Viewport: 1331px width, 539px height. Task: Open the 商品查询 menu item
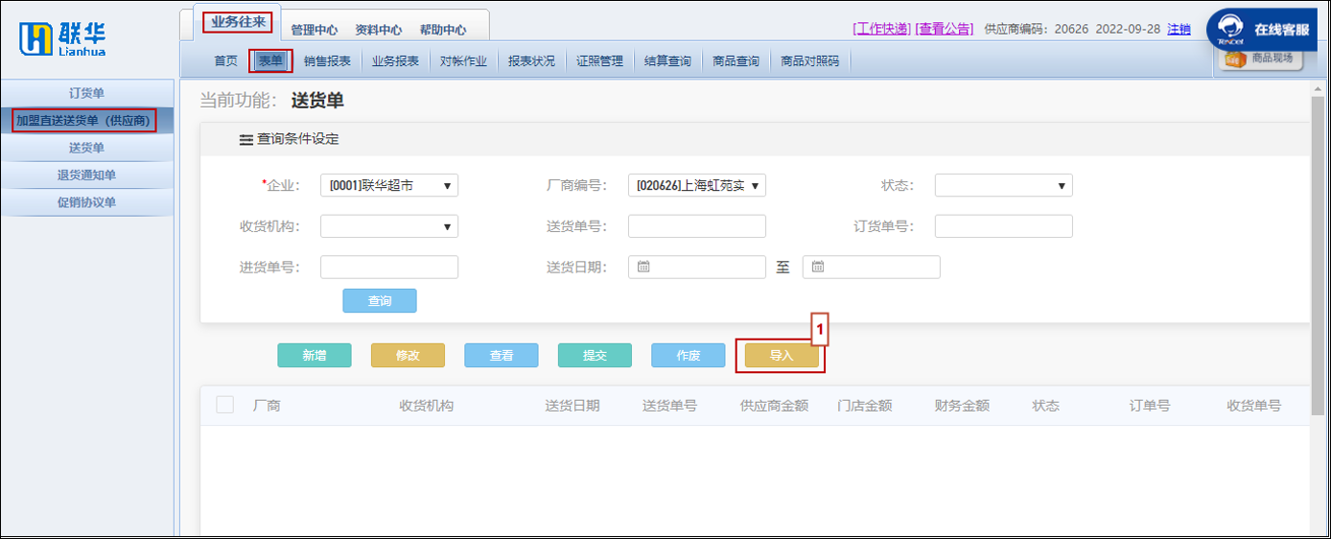[x=736, y=61]
